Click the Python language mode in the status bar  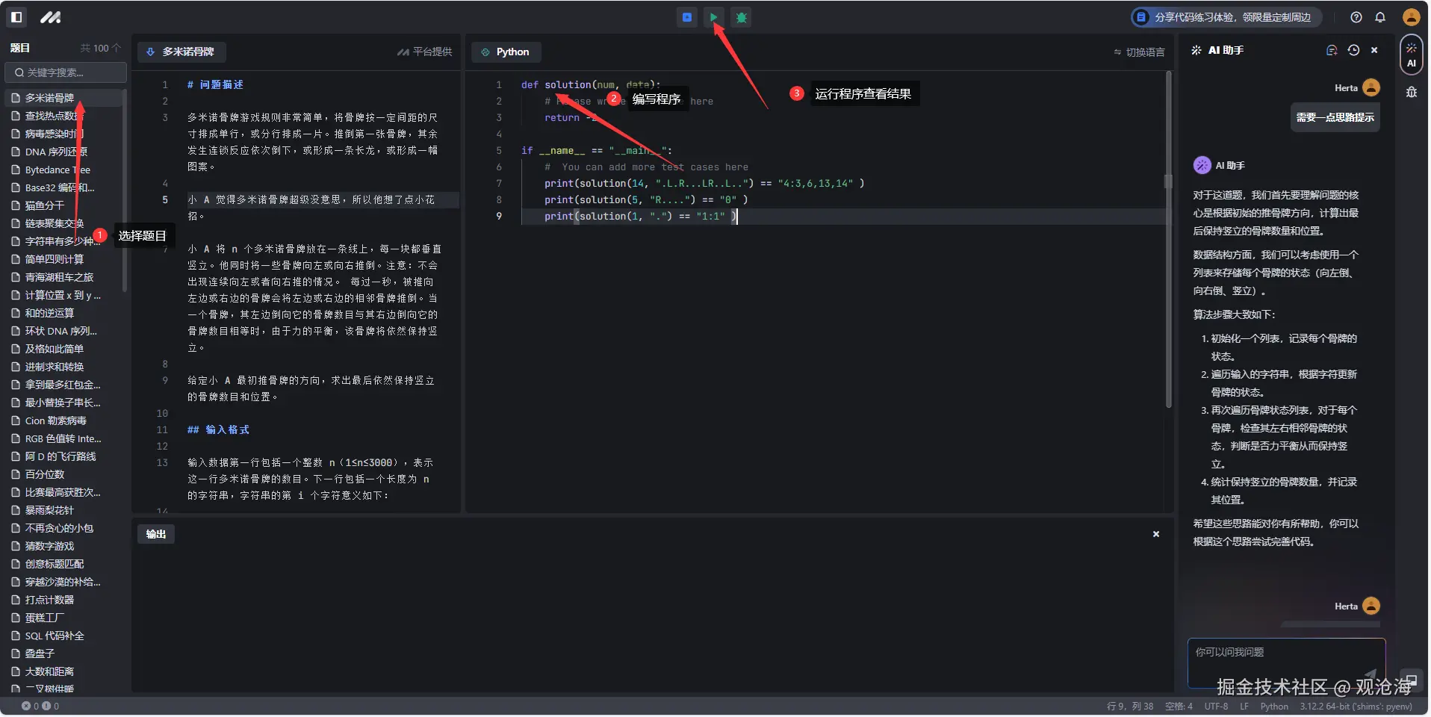[x=1274, y=707]
